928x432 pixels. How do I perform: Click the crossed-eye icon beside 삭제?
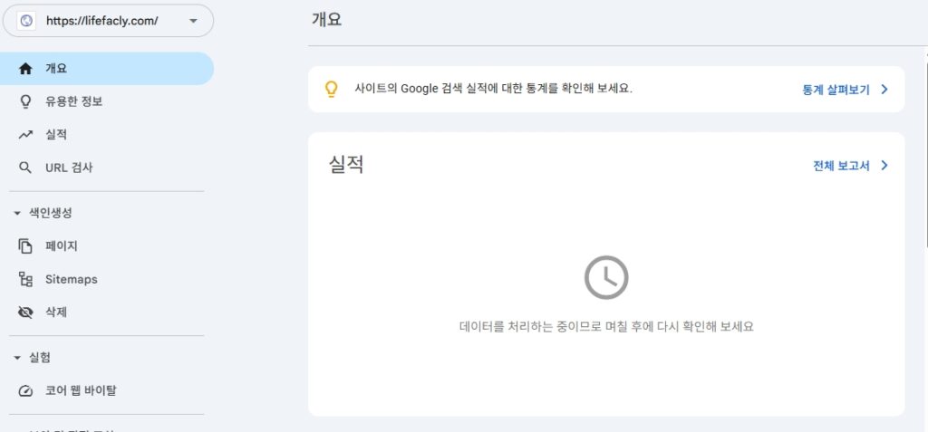(x=24, y=312)
